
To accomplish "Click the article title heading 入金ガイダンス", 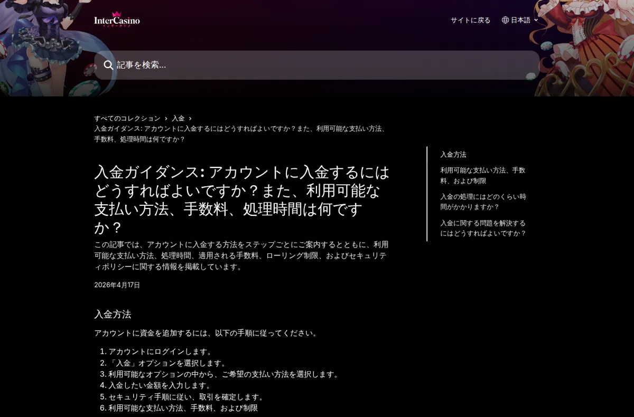I will pyautogui.click(x=242, y=199).
